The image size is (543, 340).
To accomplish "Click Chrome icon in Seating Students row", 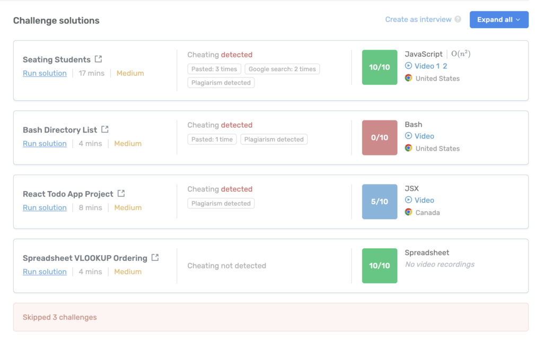I will coord(409,78).
